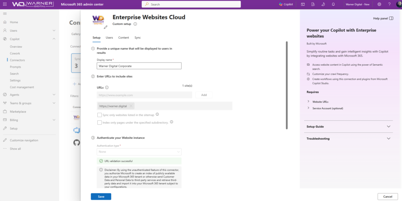Remove the https://warner.digital URL chip
The height and width of the screenshot is (201, 402).
131,106
